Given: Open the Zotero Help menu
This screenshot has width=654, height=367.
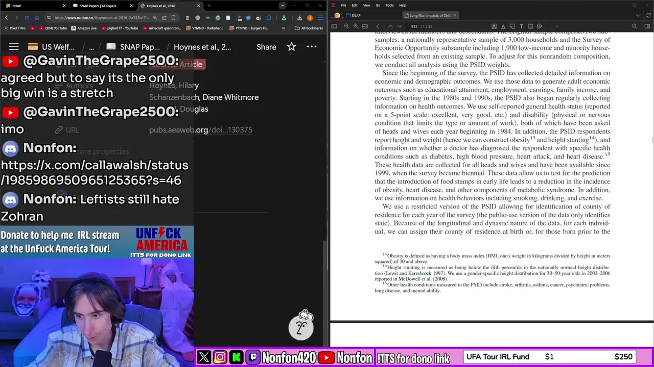Looking at the screenshot, I should 403,5.
